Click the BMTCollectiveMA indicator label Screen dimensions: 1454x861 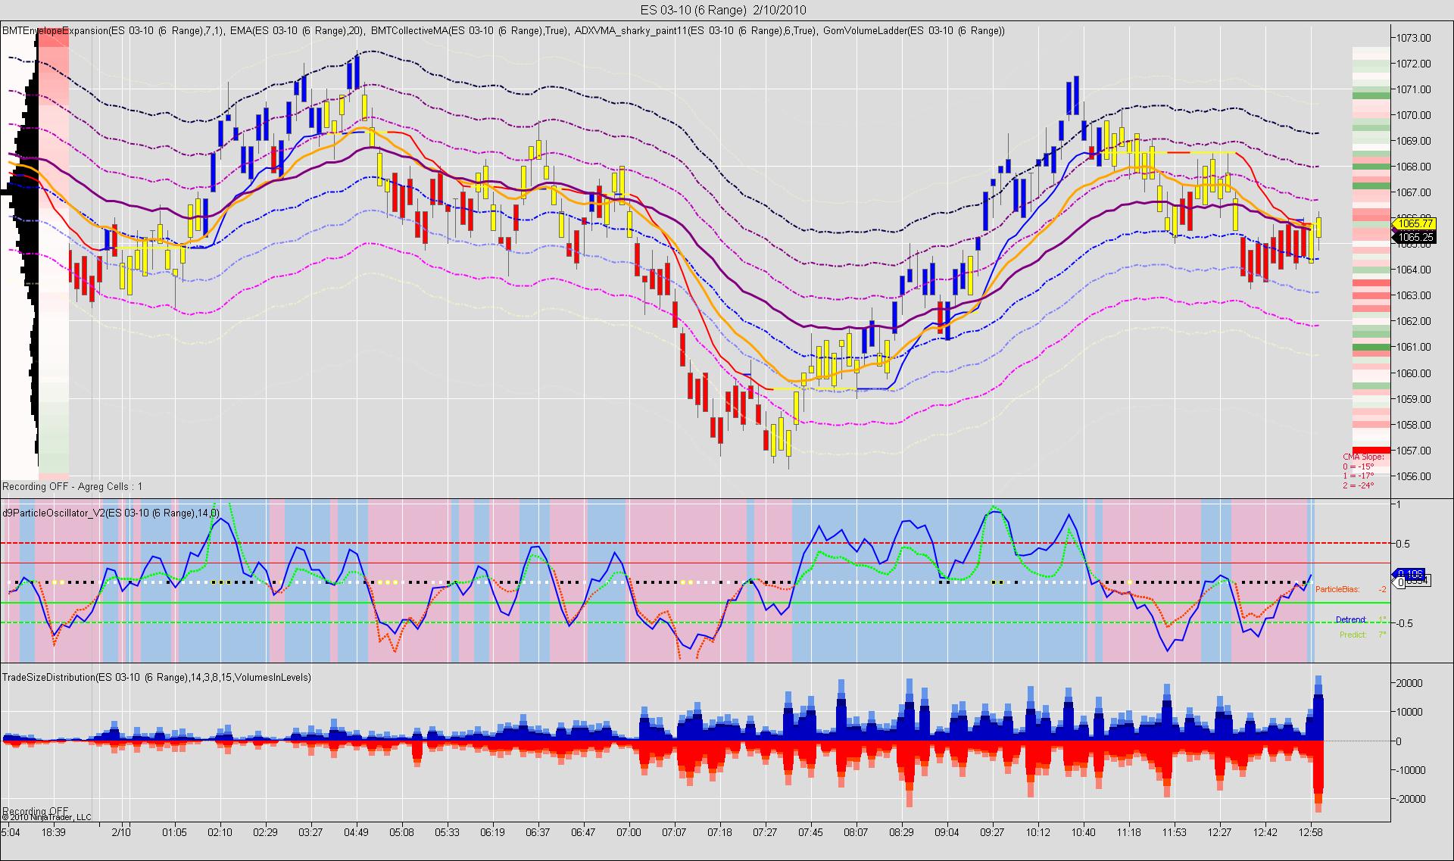pyautogui.click(x=470, y=30)
